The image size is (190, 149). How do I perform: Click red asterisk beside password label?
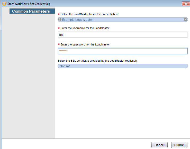[x=59, y=44]
